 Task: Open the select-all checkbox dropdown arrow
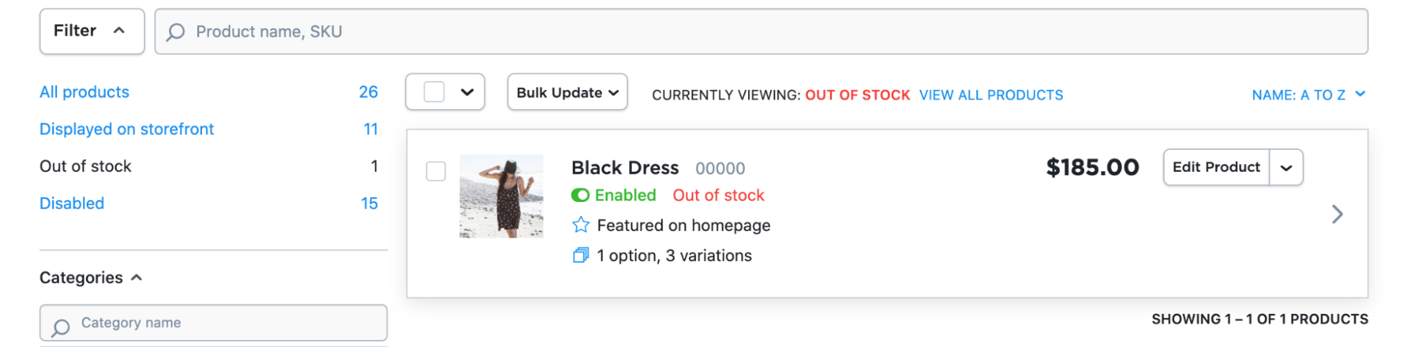click(467, 92)
